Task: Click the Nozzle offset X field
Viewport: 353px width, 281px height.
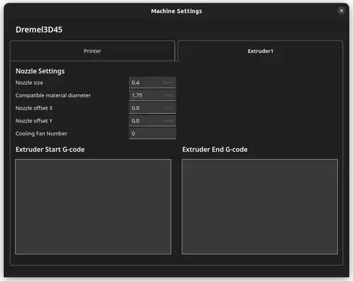Action: [x=152, y=108]
